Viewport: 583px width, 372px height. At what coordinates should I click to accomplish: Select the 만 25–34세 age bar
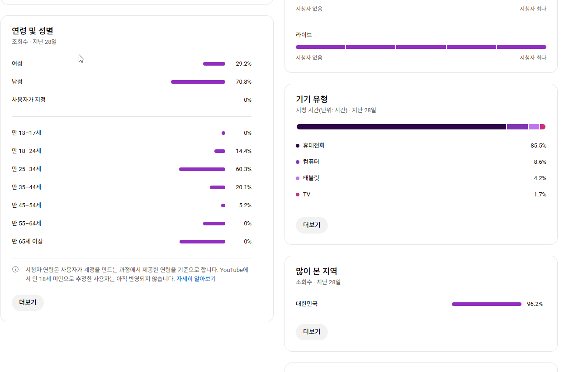(x=202, y=169)
